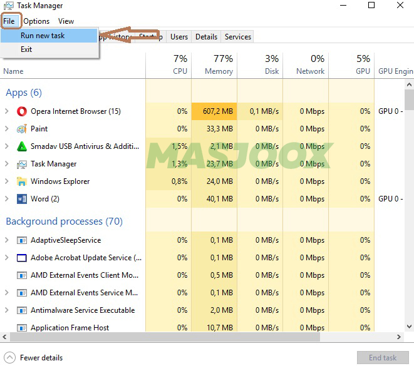Open the Options menu
The image size is (414, 371).
(36, 21)
